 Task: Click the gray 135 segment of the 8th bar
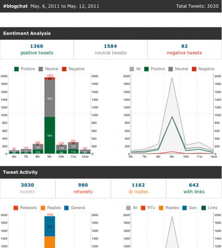click(x=38, y=147)
